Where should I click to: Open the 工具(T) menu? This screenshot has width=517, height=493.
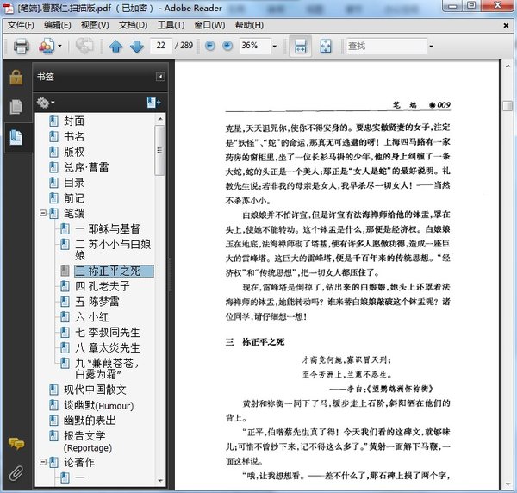pyautogui.click(x=171, y=25)
